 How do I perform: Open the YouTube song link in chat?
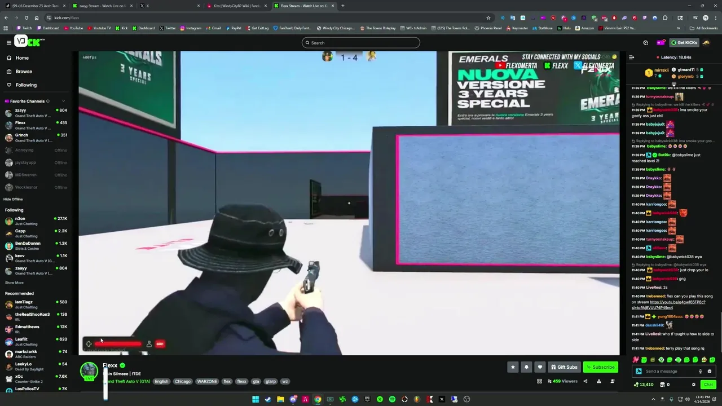[x=669, y=305]
